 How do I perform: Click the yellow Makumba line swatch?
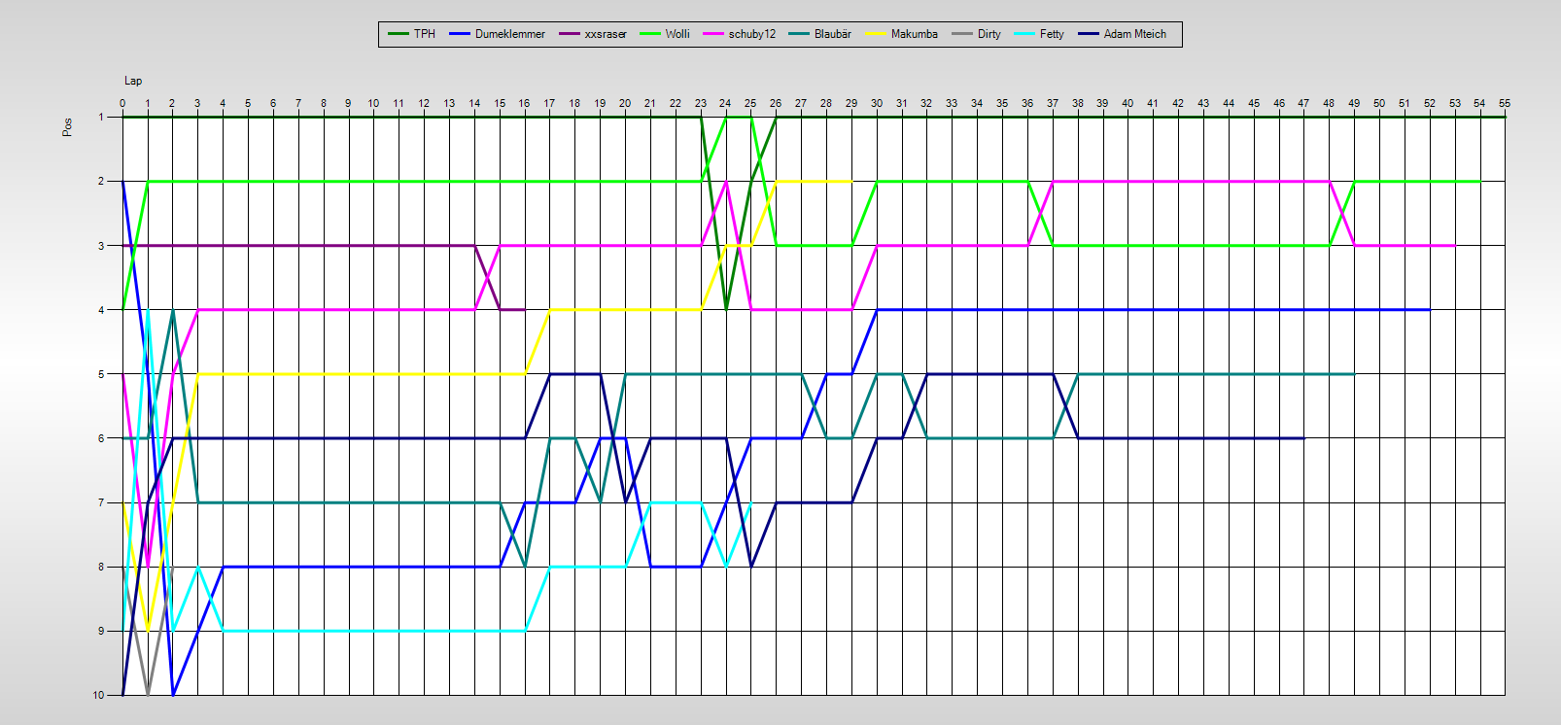coord(875,34)
